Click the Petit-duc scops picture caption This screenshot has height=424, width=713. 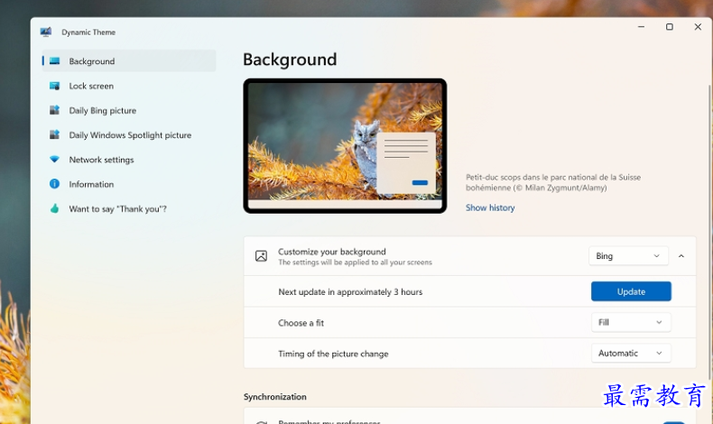point(553,182)
